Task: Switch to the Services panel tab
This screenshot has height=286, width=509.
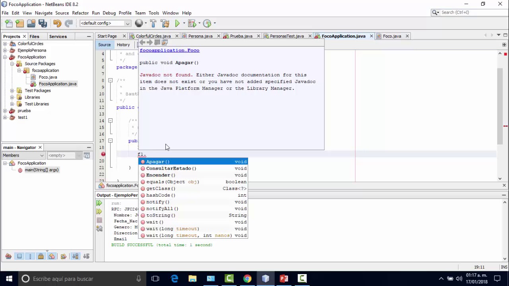Action: point(58,37)
